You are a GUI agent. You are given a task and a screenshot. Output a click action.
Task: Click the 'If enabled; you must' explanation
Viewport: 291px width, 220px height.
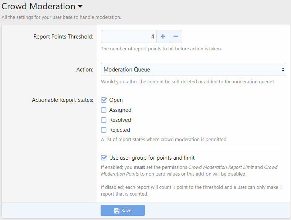[189, 170]
